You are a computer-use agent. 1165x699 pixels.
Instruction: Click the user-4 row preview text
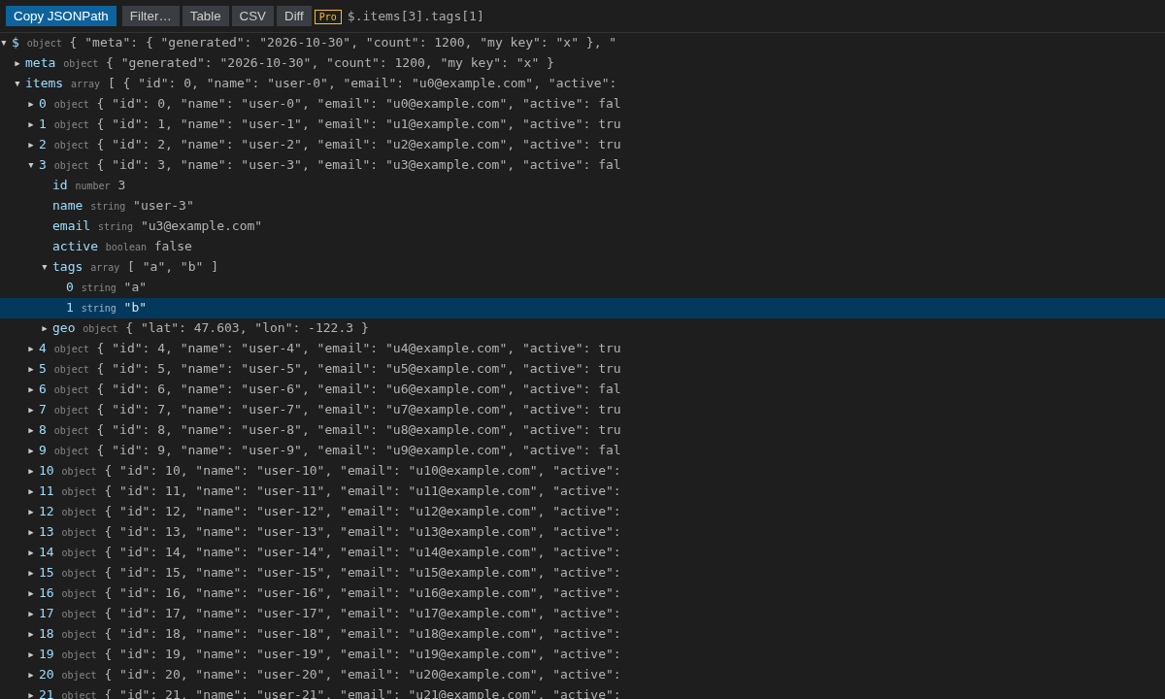(x=358, y=349)
